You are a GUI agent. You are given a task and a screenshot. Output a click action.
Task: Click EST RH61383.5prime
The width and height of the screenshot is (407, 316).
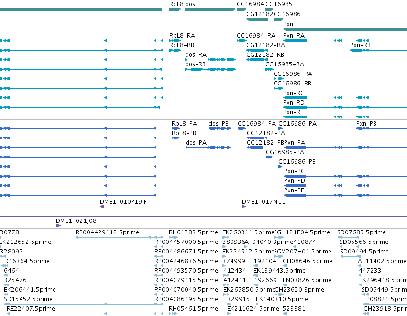point(193,232)
